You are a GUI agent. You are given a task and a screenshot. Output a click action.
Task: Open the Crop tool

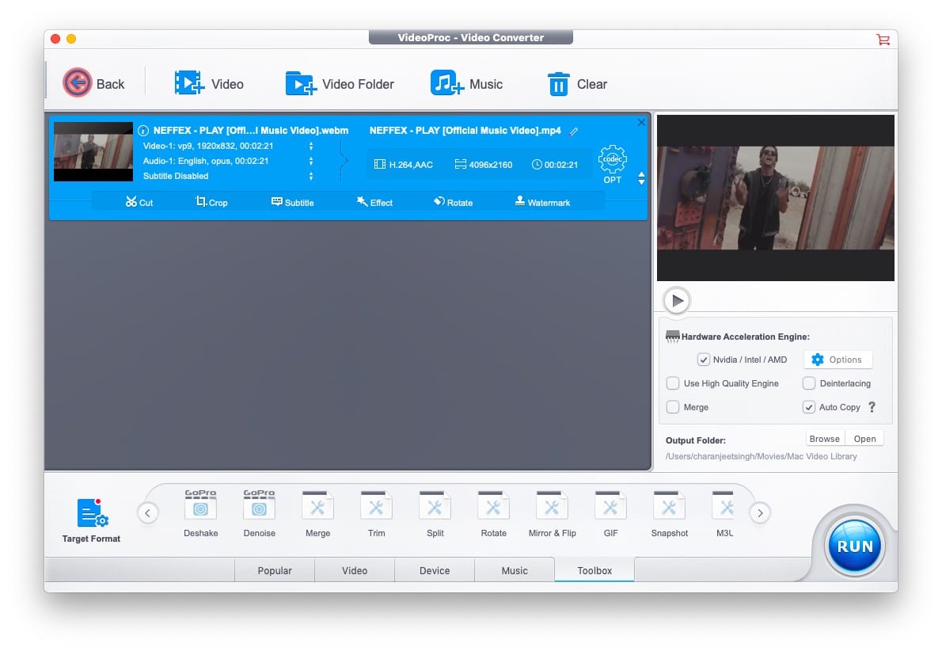click(211, 202)
